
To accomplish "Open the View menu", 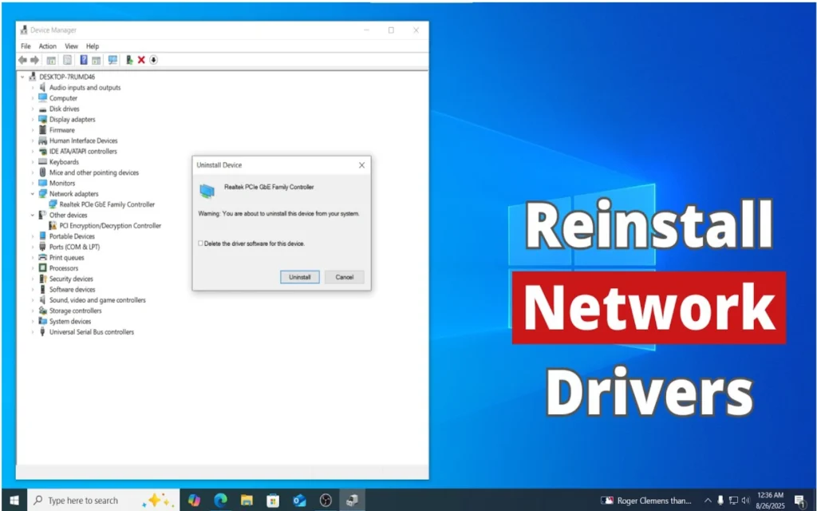I will pos(71,46).
